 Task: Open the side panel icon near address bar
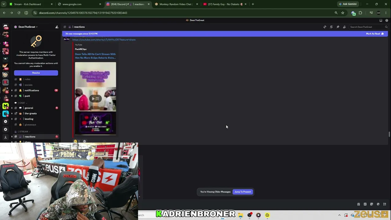point(26,13)
